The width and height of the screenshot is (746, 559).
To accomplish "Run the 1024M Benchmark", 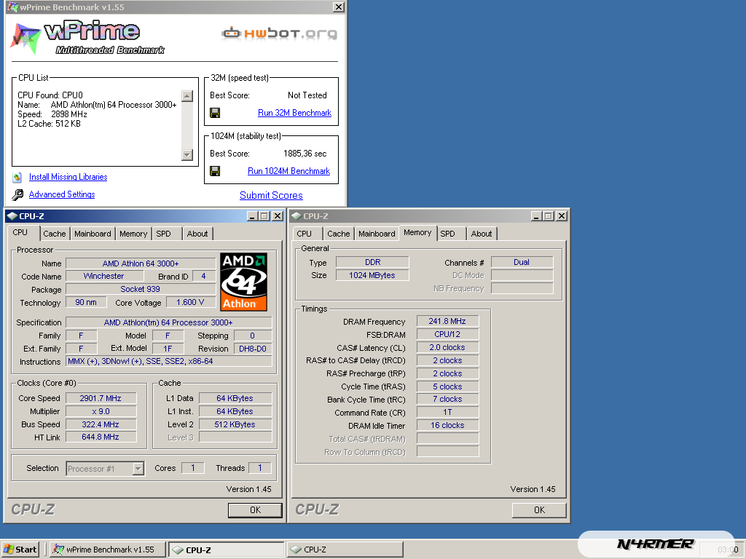I will [288, 171].
